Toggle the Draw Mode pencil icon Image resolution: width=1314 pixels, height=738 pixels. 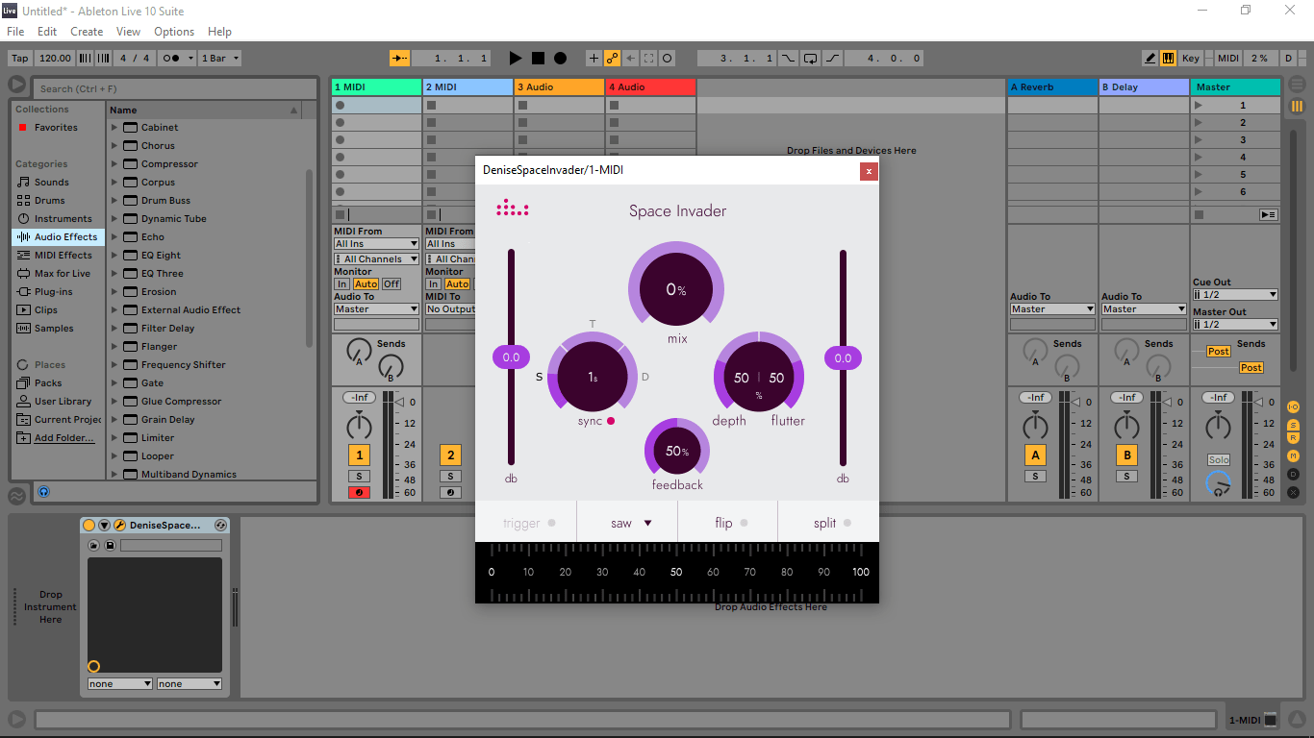point(1150,59)
